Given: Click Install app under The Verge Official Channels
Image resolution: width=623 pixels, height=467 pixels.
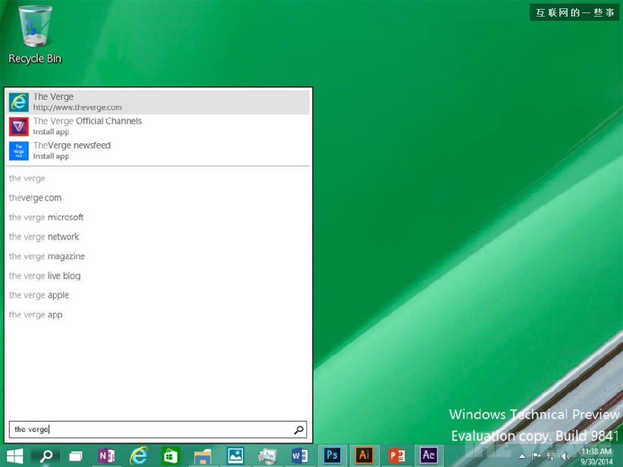Looking at the screenshot, I should pos(51,131).
